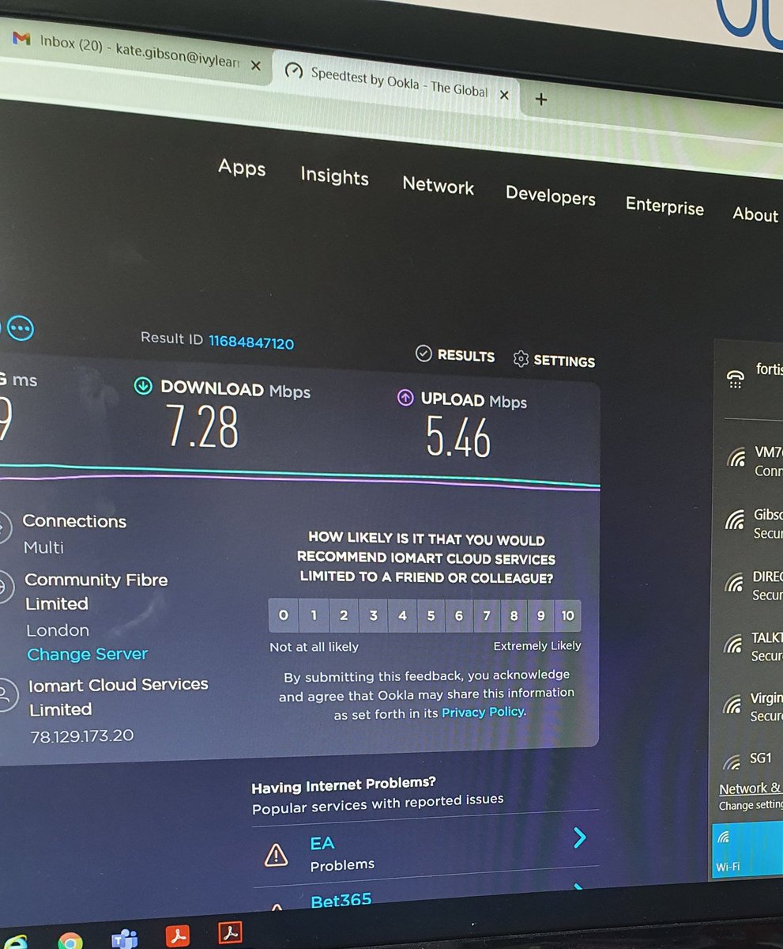Rate recommendation as 4
783x949 pixels.
pyautogui.click(x=402, y=615)
